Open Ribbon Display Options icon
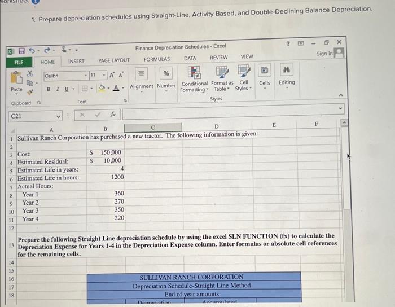The height and width of the screenshot is (307, 395). point(301,43)
